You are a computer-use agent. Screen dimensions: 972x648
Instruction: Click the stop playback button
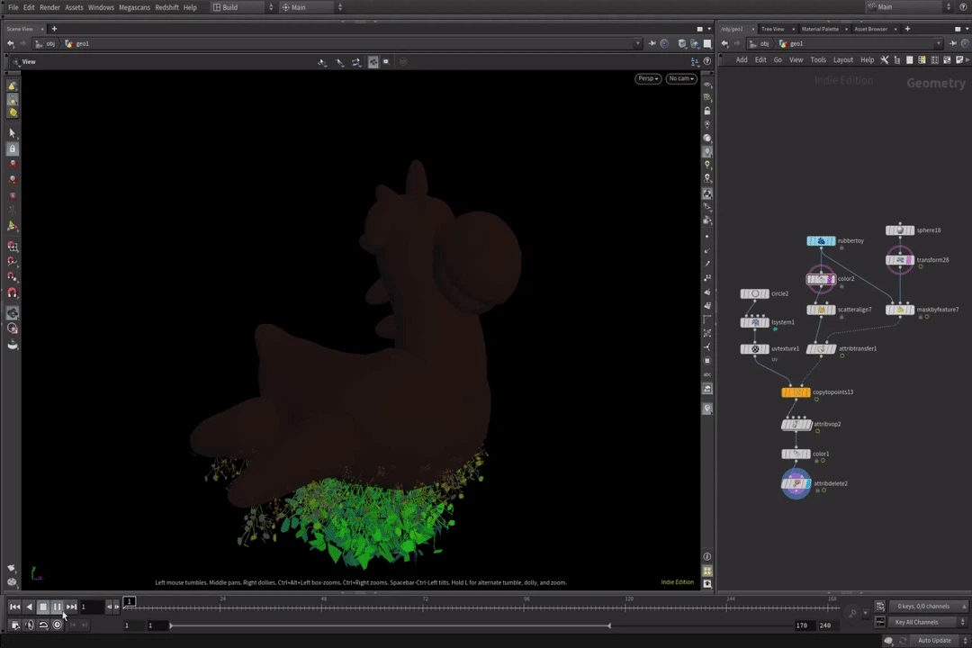point(43,607)
